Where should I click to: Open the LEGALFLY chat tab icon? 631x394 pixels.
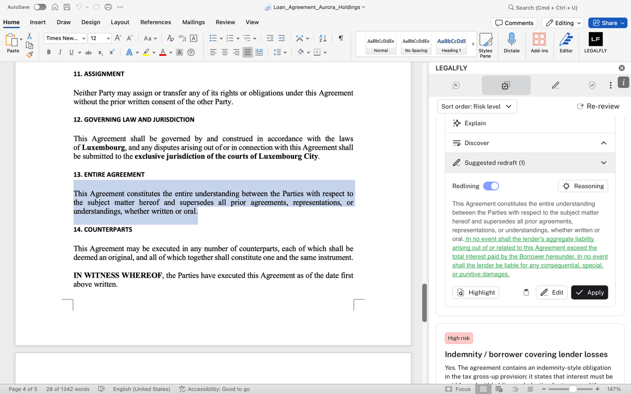point(456,85)
